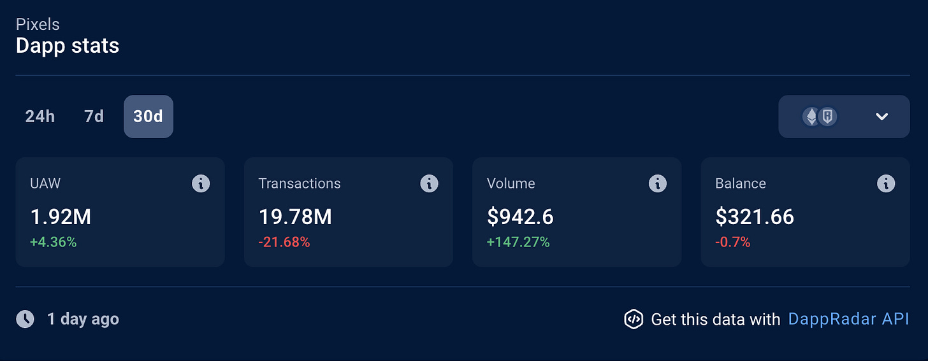Click 'Get this data with' text
The height and width of the screenshot is (361, 928).
coord(716,319)
